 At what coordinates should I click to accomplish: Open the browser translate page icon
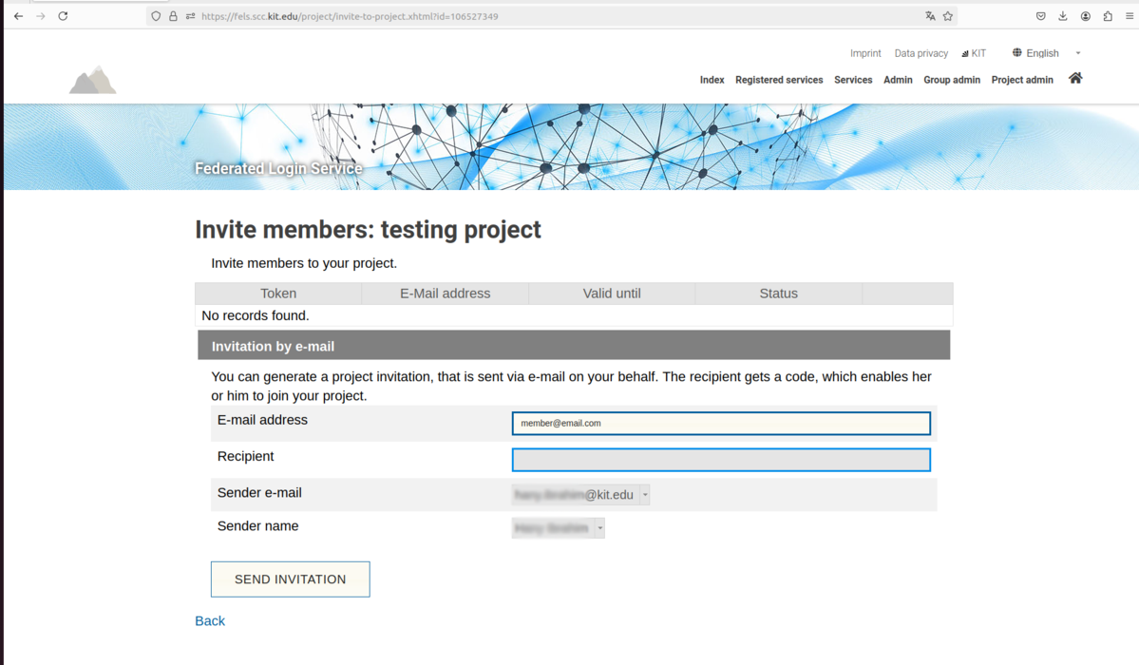pyautogui.click(x=930, y=16)
